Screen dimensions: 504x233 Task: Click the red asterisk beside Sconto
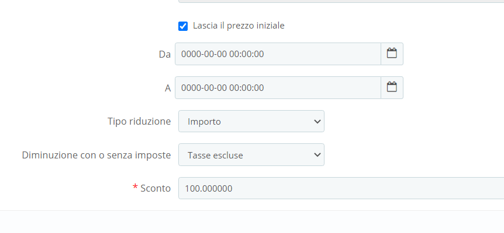coord(135,188)
